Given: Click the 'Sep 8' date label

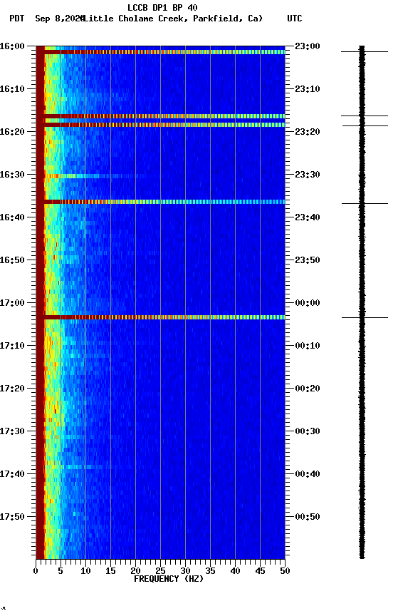Looking at the screenshot, I should [47, 19].
